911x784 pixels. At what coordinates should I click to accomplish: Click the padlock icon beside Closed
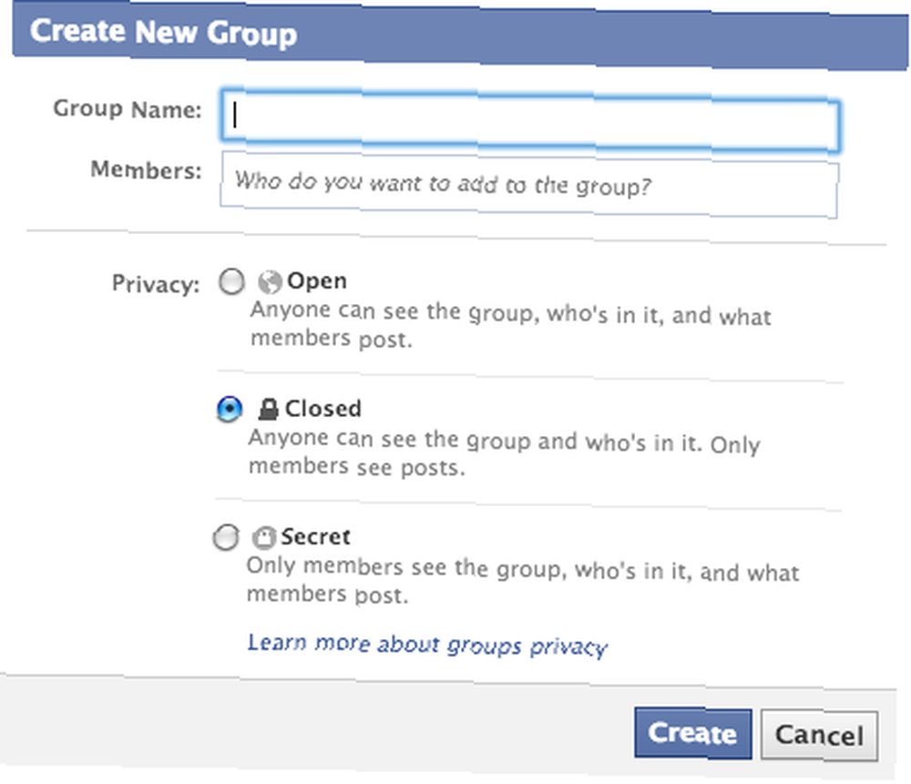[268, 410]
